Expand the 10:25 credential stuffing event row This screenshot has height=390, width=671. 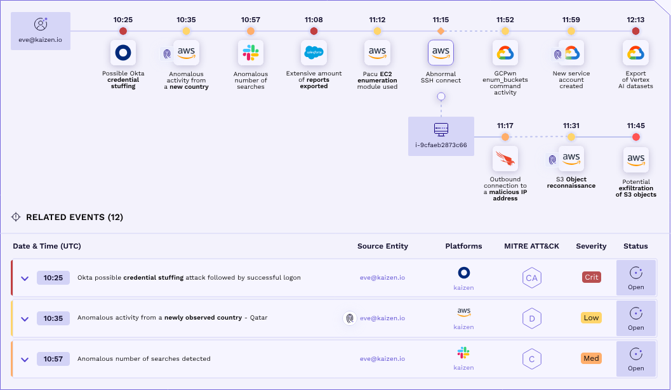tap(25, 277)
